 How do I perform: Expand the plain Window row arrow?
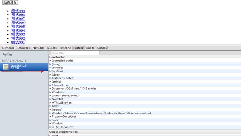[x=50, y=124]
